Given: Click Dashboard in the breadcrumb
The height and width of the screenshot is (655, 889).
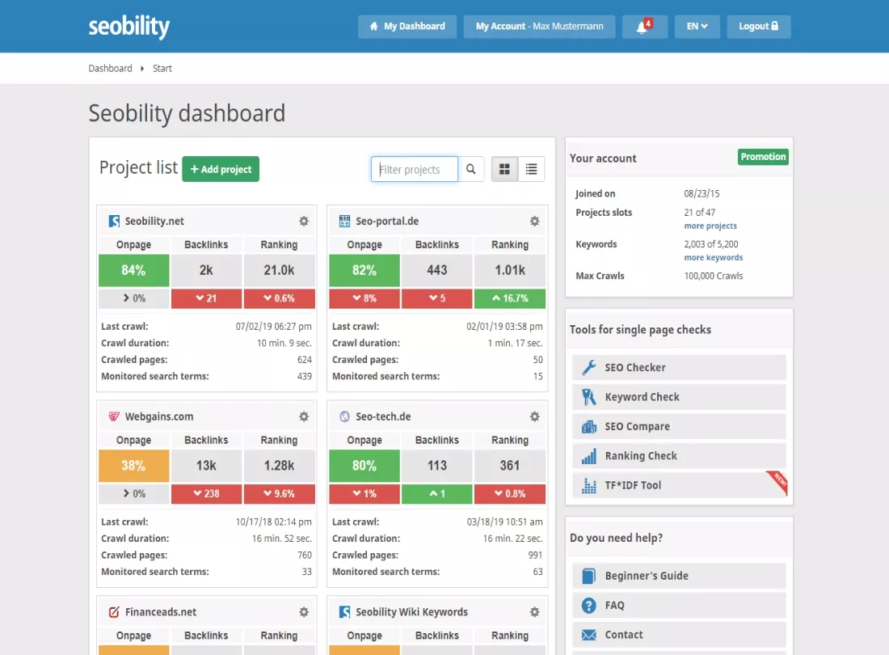Looking at the screenshot, I should coord(110,69).
